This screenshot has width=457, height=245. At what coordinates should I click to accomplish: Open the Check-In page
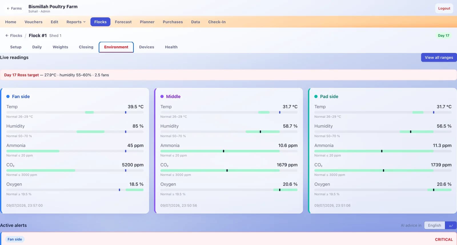[217, 22]
